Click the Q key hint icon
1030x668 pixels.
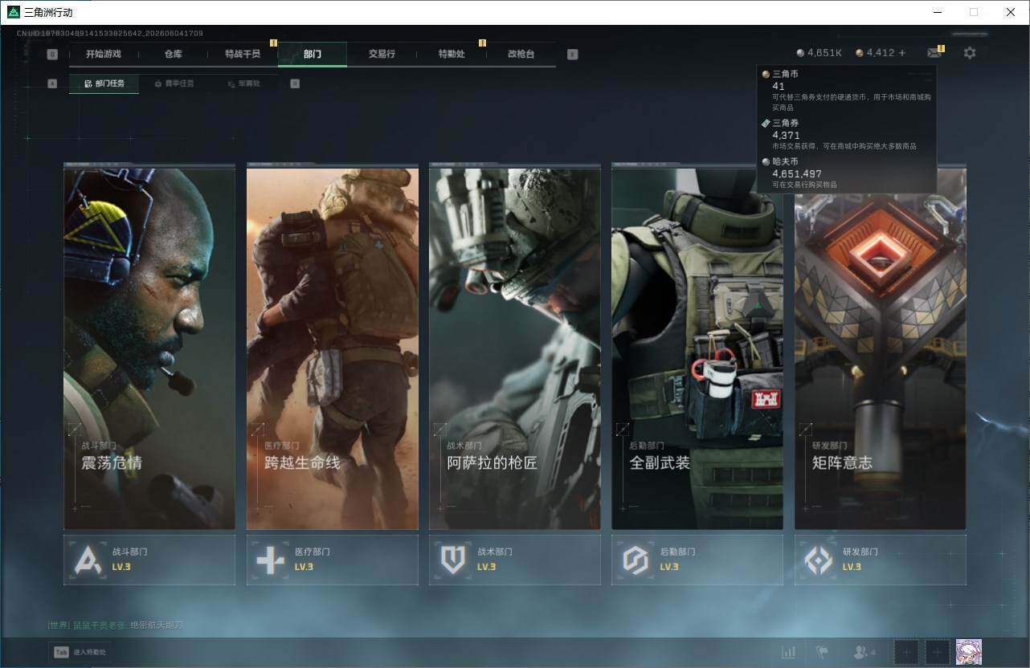click(52, 55)
